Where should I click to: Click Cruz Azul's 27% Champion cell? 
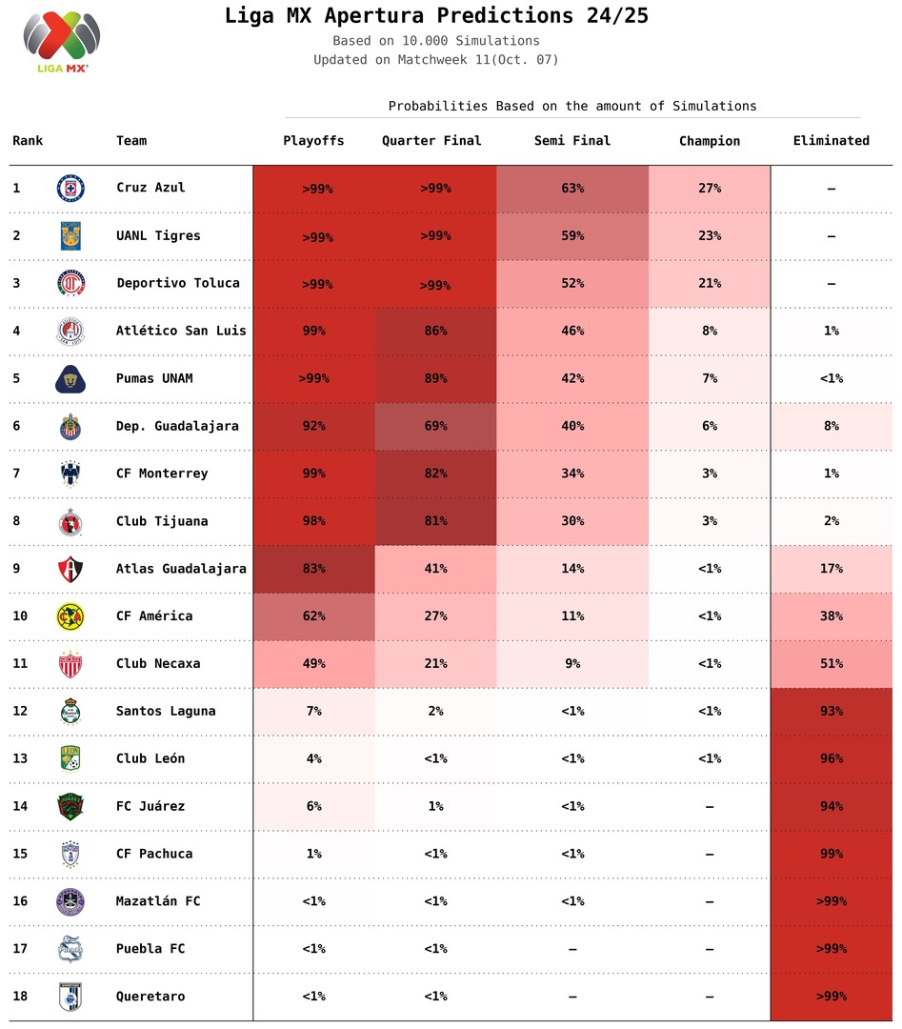[710, 189]
